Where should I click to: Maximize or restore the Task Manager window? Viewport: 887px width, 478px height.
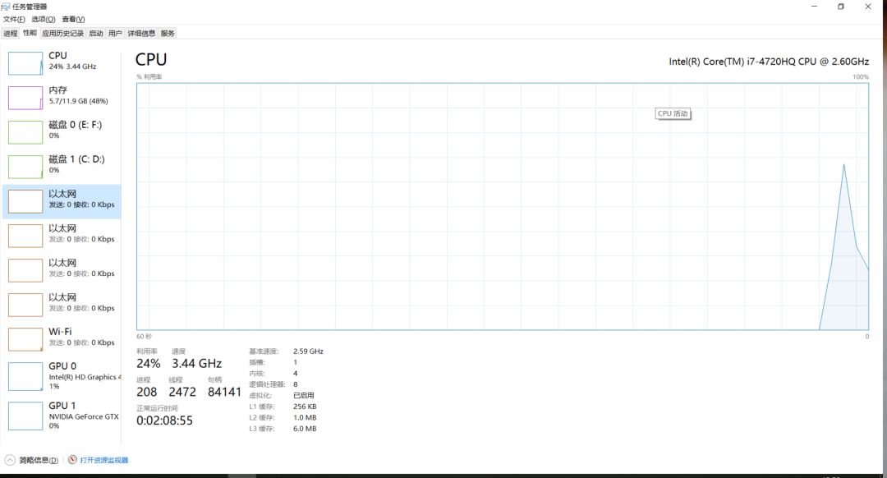click(841, 7)
